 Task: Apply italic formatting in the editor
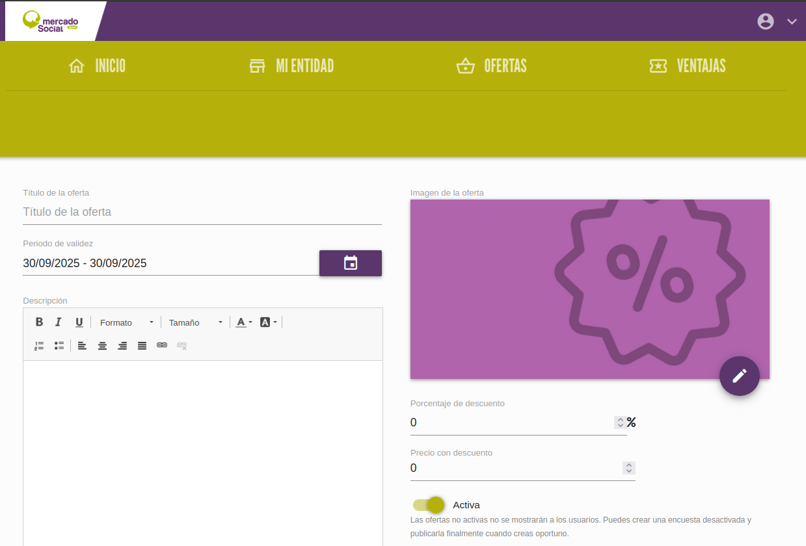(x=59, y=322)
